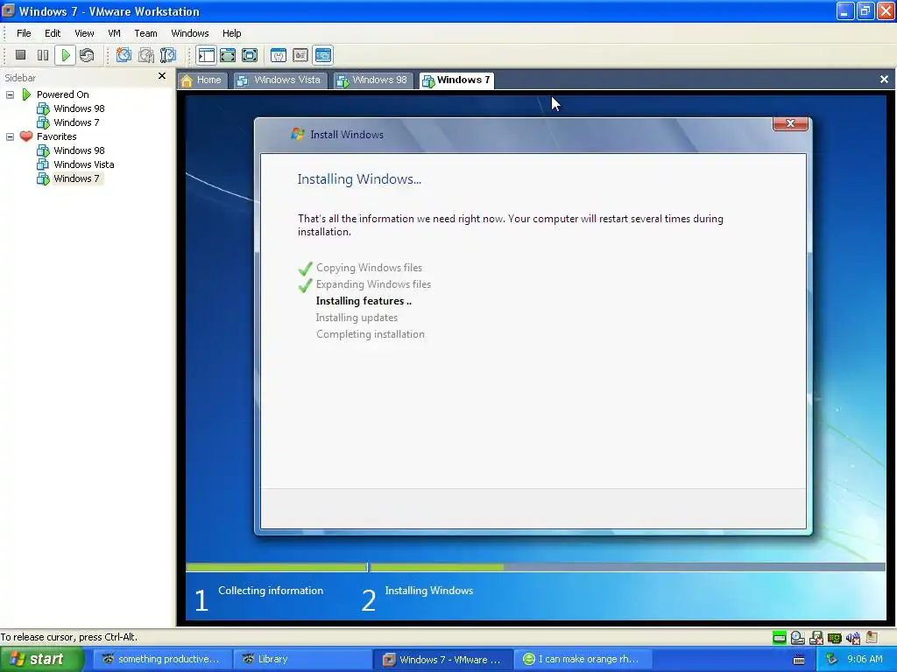Switch to the Library taskbar window

pyautogui.click(x=302, y=660)
